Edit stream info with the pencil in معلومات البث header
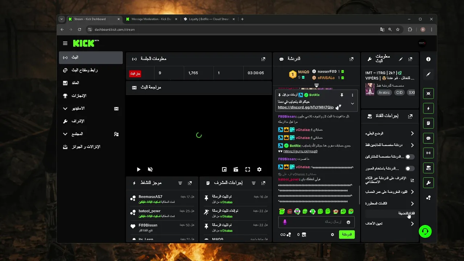 coord(401,59)
